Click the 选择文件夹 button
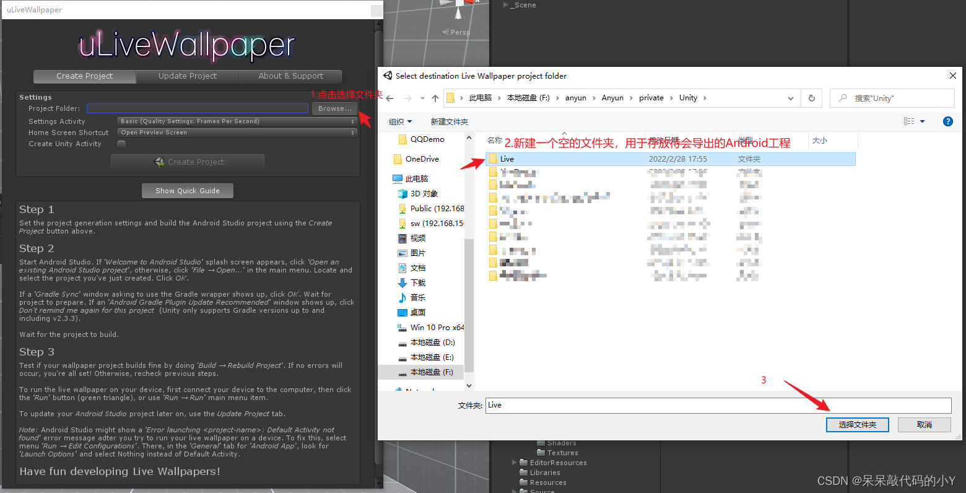Viewport: 966px width, 493px height. [x=858, y=425]
